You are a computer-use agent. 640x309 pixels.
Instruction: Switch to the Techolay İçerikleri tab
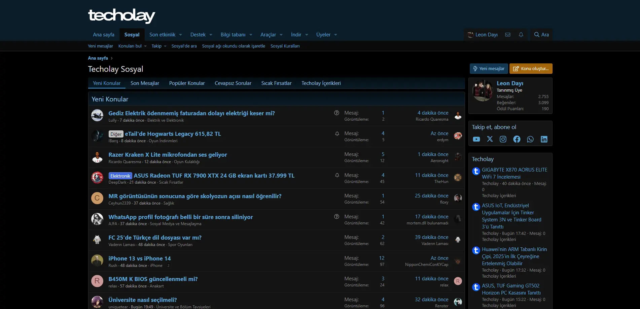coord(321,83)
